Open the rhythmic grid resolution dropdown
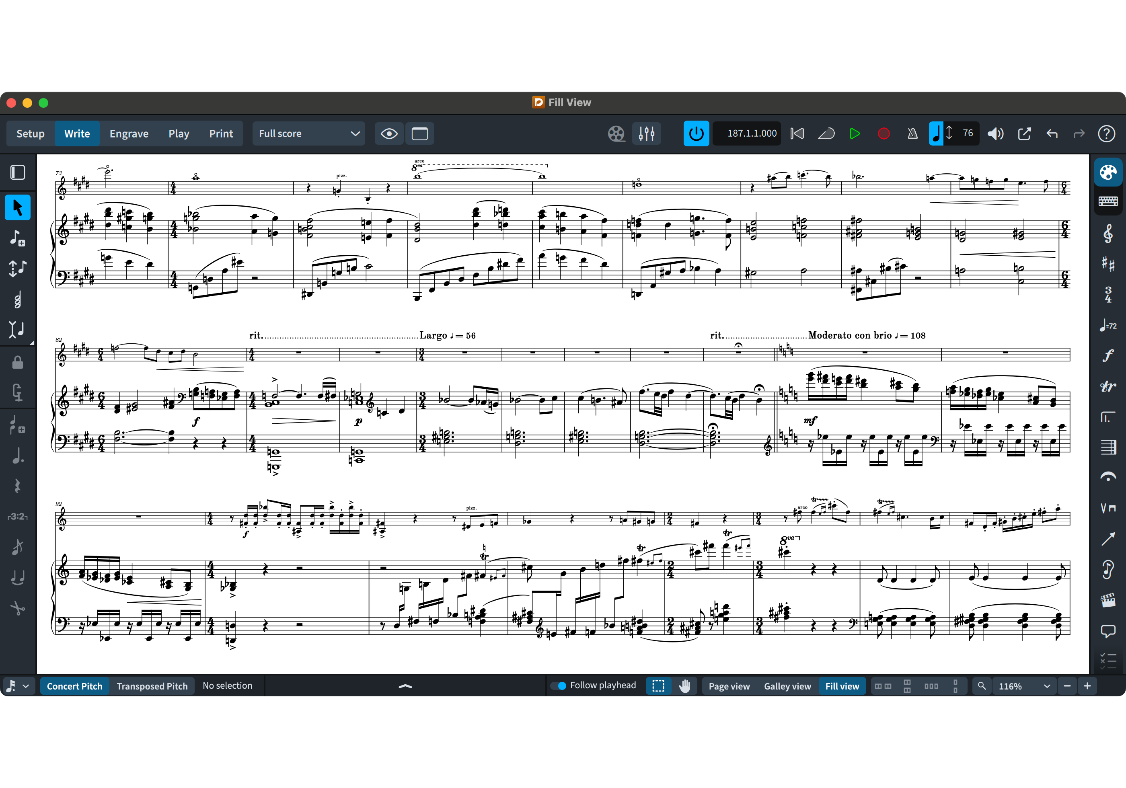This screenshot has height=788, width=1126. (18, 685)
